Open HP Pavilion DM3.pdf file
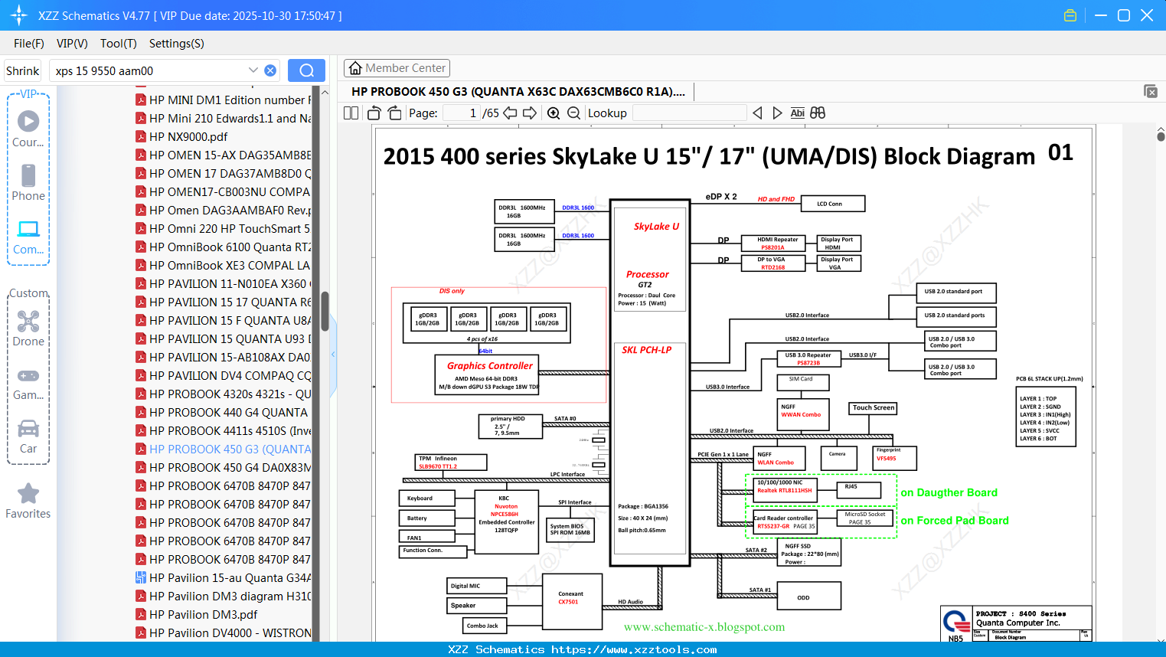The image size is (1166, 657). [196, 614]
